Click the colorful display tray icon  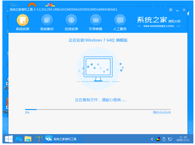coord(158,139)
